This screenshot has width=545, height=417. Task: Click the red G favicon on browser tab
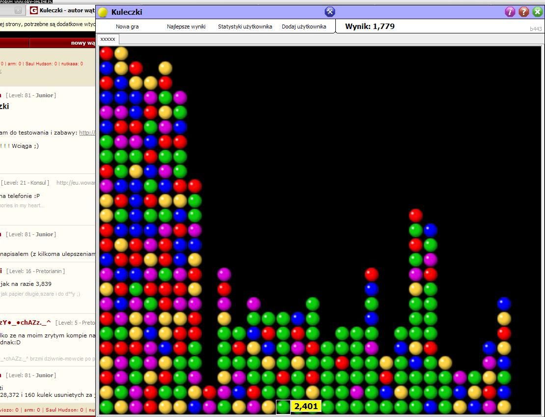[34, 10]
